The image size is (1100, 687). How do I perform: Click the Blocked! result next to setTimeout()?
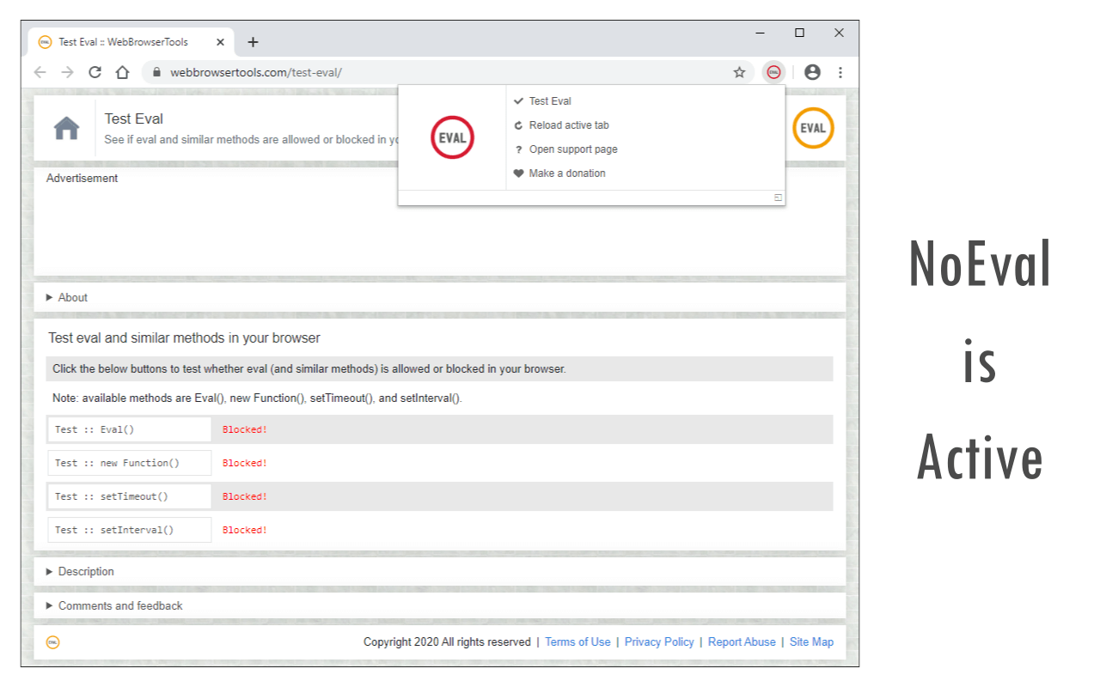245,496
